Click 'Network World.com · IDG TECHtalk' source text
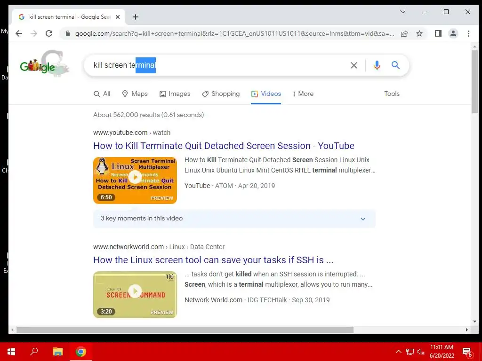The width and height of the screenshot is (482, 361). tap(235, 300)
